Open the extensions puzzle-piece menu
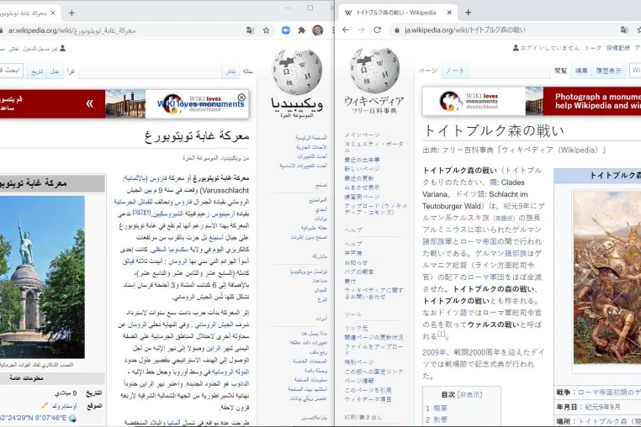Viewport: 641px width, 427px height. point(302,30)
